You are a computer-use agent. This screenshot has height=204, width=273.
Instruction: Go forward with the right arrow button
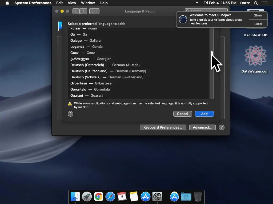tap(83, 11)
